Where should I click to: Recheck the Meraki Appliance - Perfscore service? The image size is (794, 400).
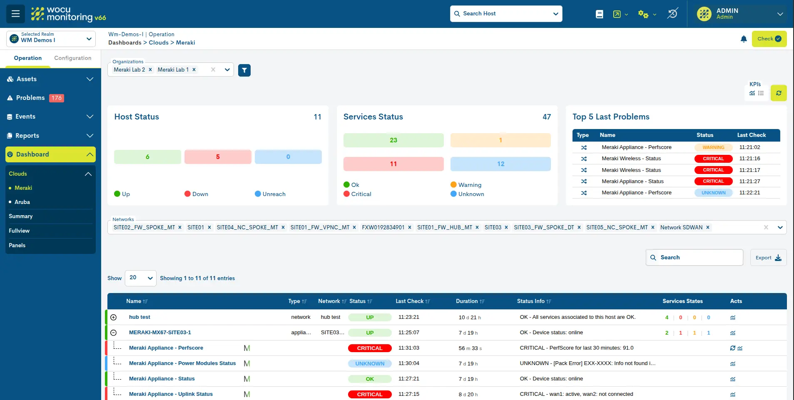tap(732, 348)
